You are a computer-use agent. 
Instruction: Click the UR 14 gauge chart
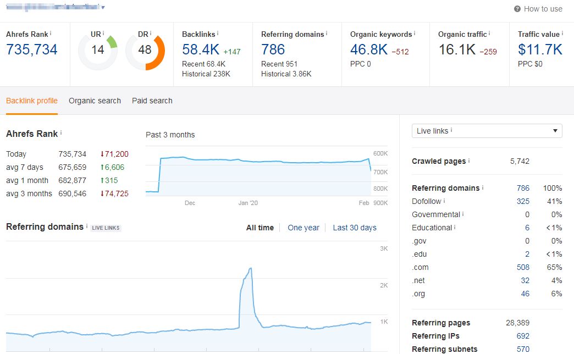coord(98,51)
